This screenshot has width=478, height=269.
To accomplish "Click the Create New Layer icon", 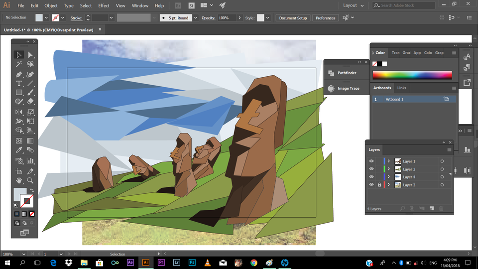I will (432, 208).
